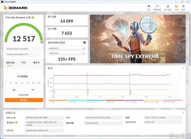
Task: Click the 保存 save button
Action: [33, 90]
